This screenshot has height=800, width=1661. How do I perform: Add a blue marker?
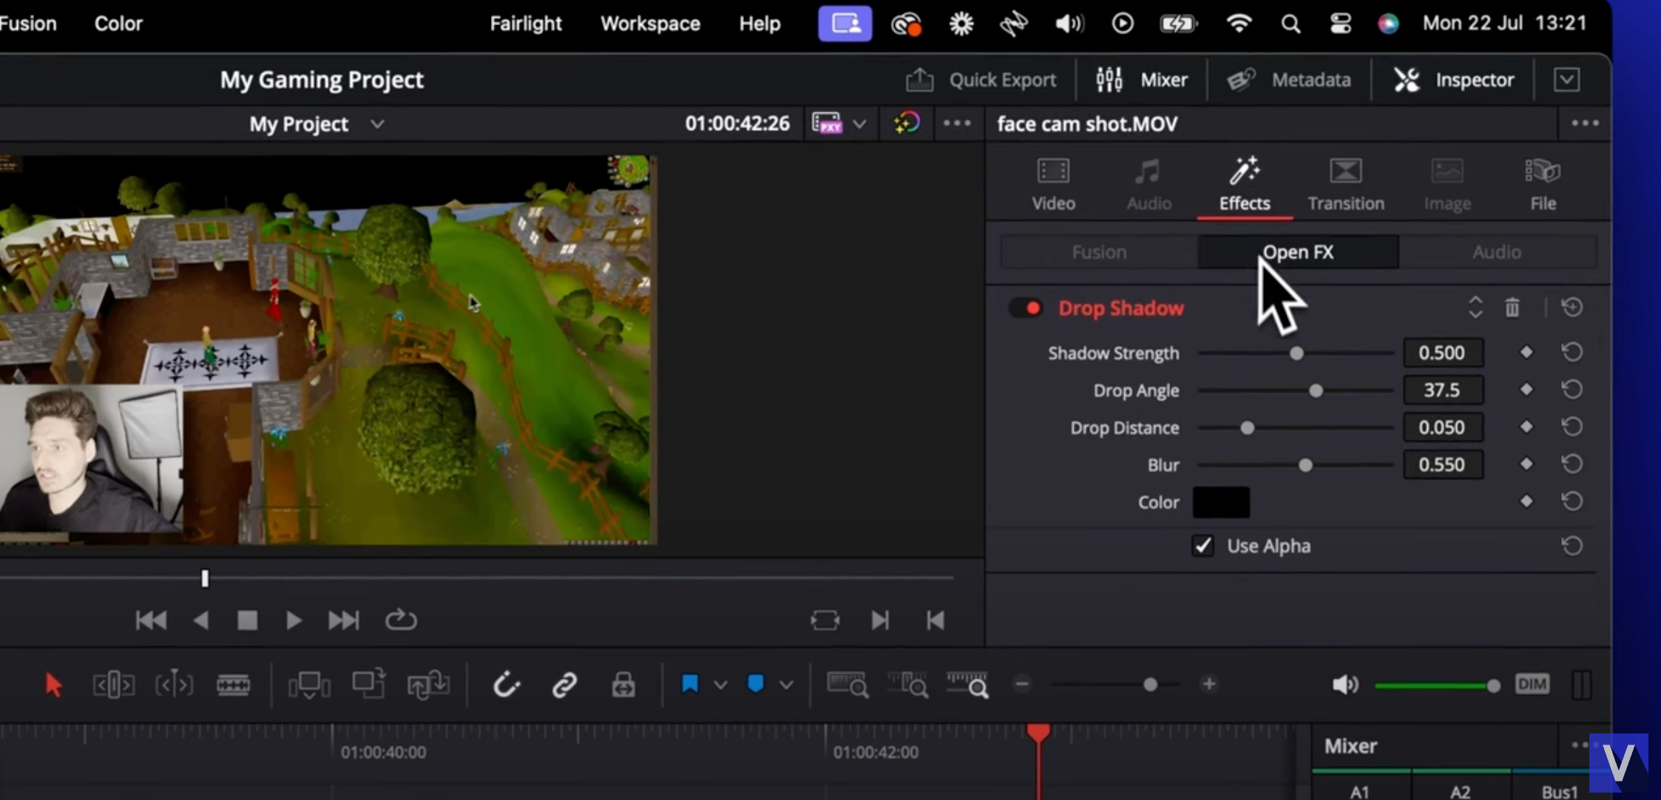(755, 683)
